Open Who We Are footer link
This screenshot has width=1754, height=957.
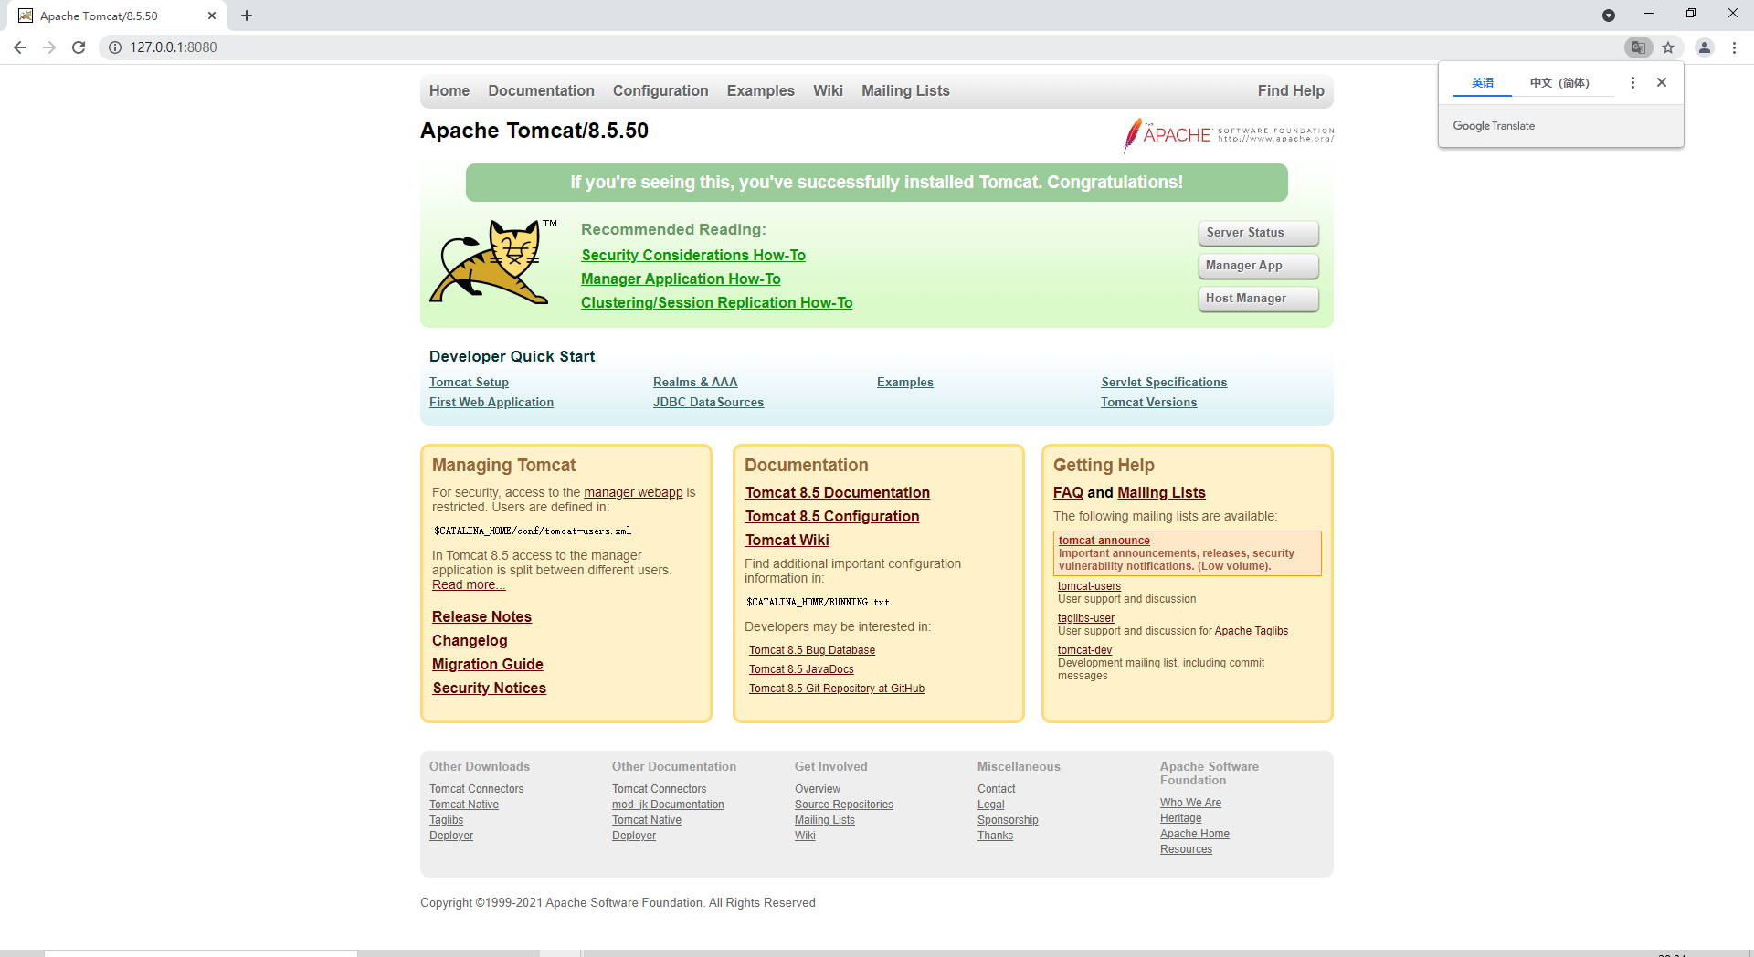[1190, 803]
